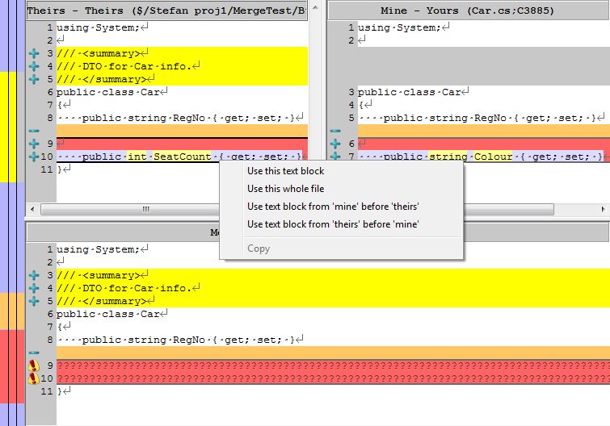Image resolution: width=610 pixels, height=426 pixels.
Task: Click plus marker on Merged line 3
Action: click(34, 275)
